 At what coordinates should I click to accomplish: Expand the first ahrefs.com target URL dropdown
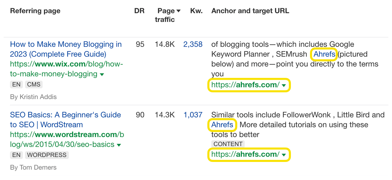pos(284,85)
